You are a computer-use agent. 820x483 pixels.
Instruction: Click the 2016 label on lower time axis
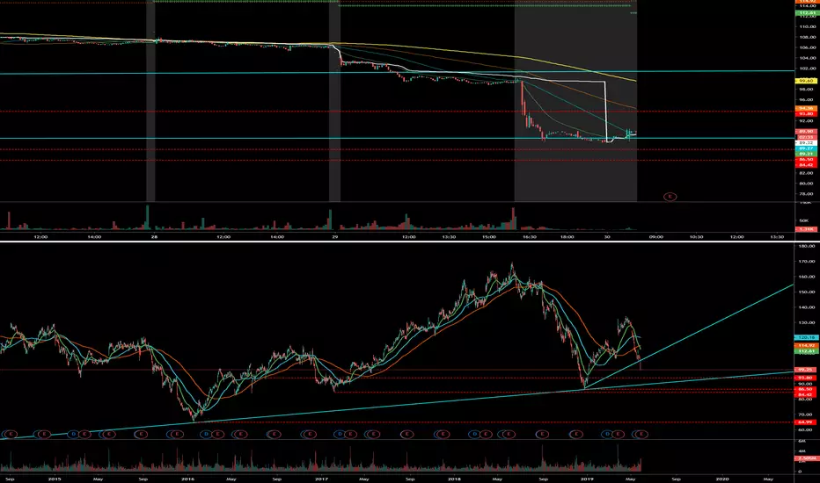coord(187,479)
